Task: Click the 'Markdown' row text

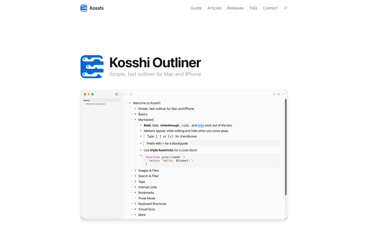Action: tap(146, 120)
